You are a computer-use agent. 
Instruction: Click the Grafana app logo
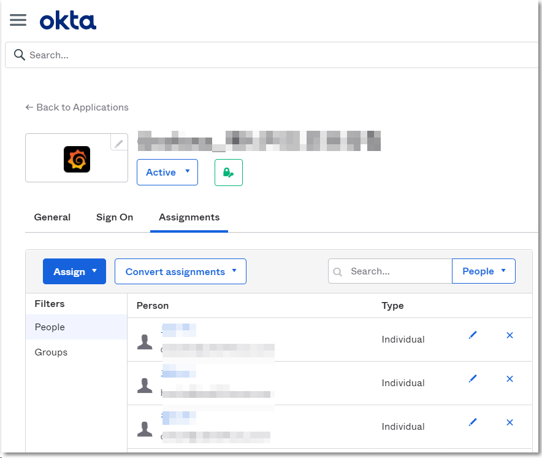coord(77,159)
